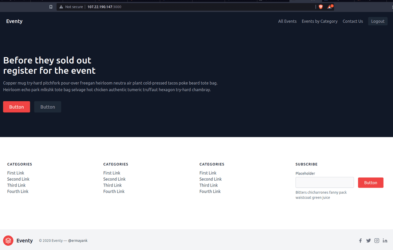Open the All Events nav item

pyautogui.click(x=287, y=21)
